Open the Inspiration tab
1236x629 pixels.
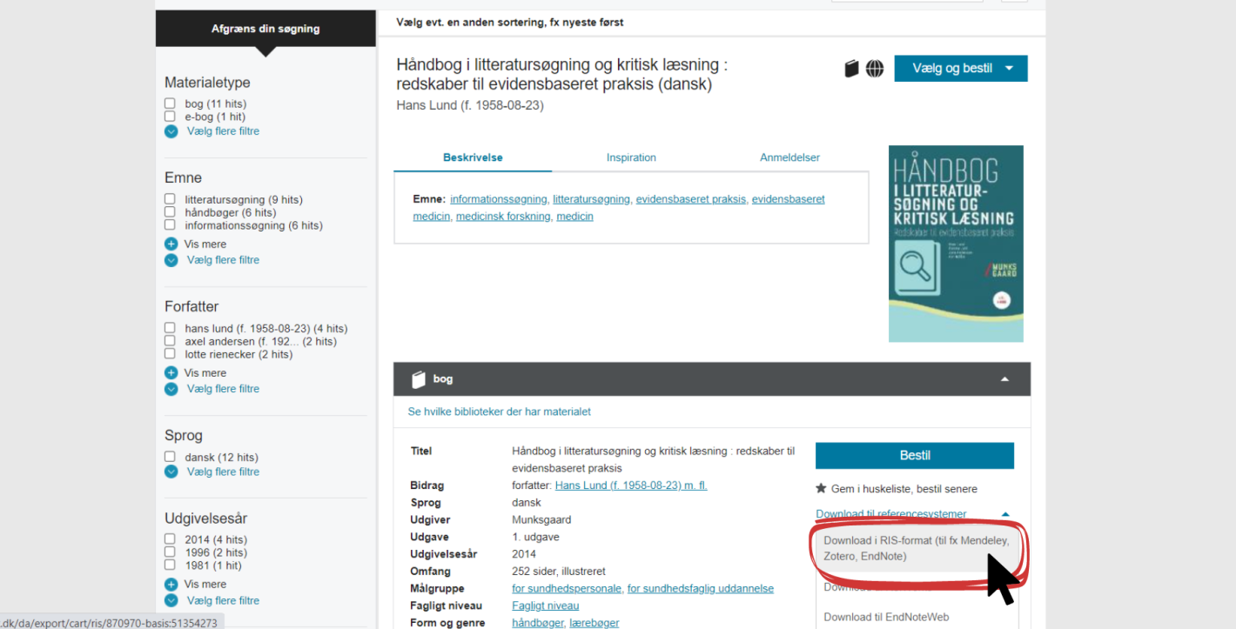pyautogui.click(x=631, y=157)
